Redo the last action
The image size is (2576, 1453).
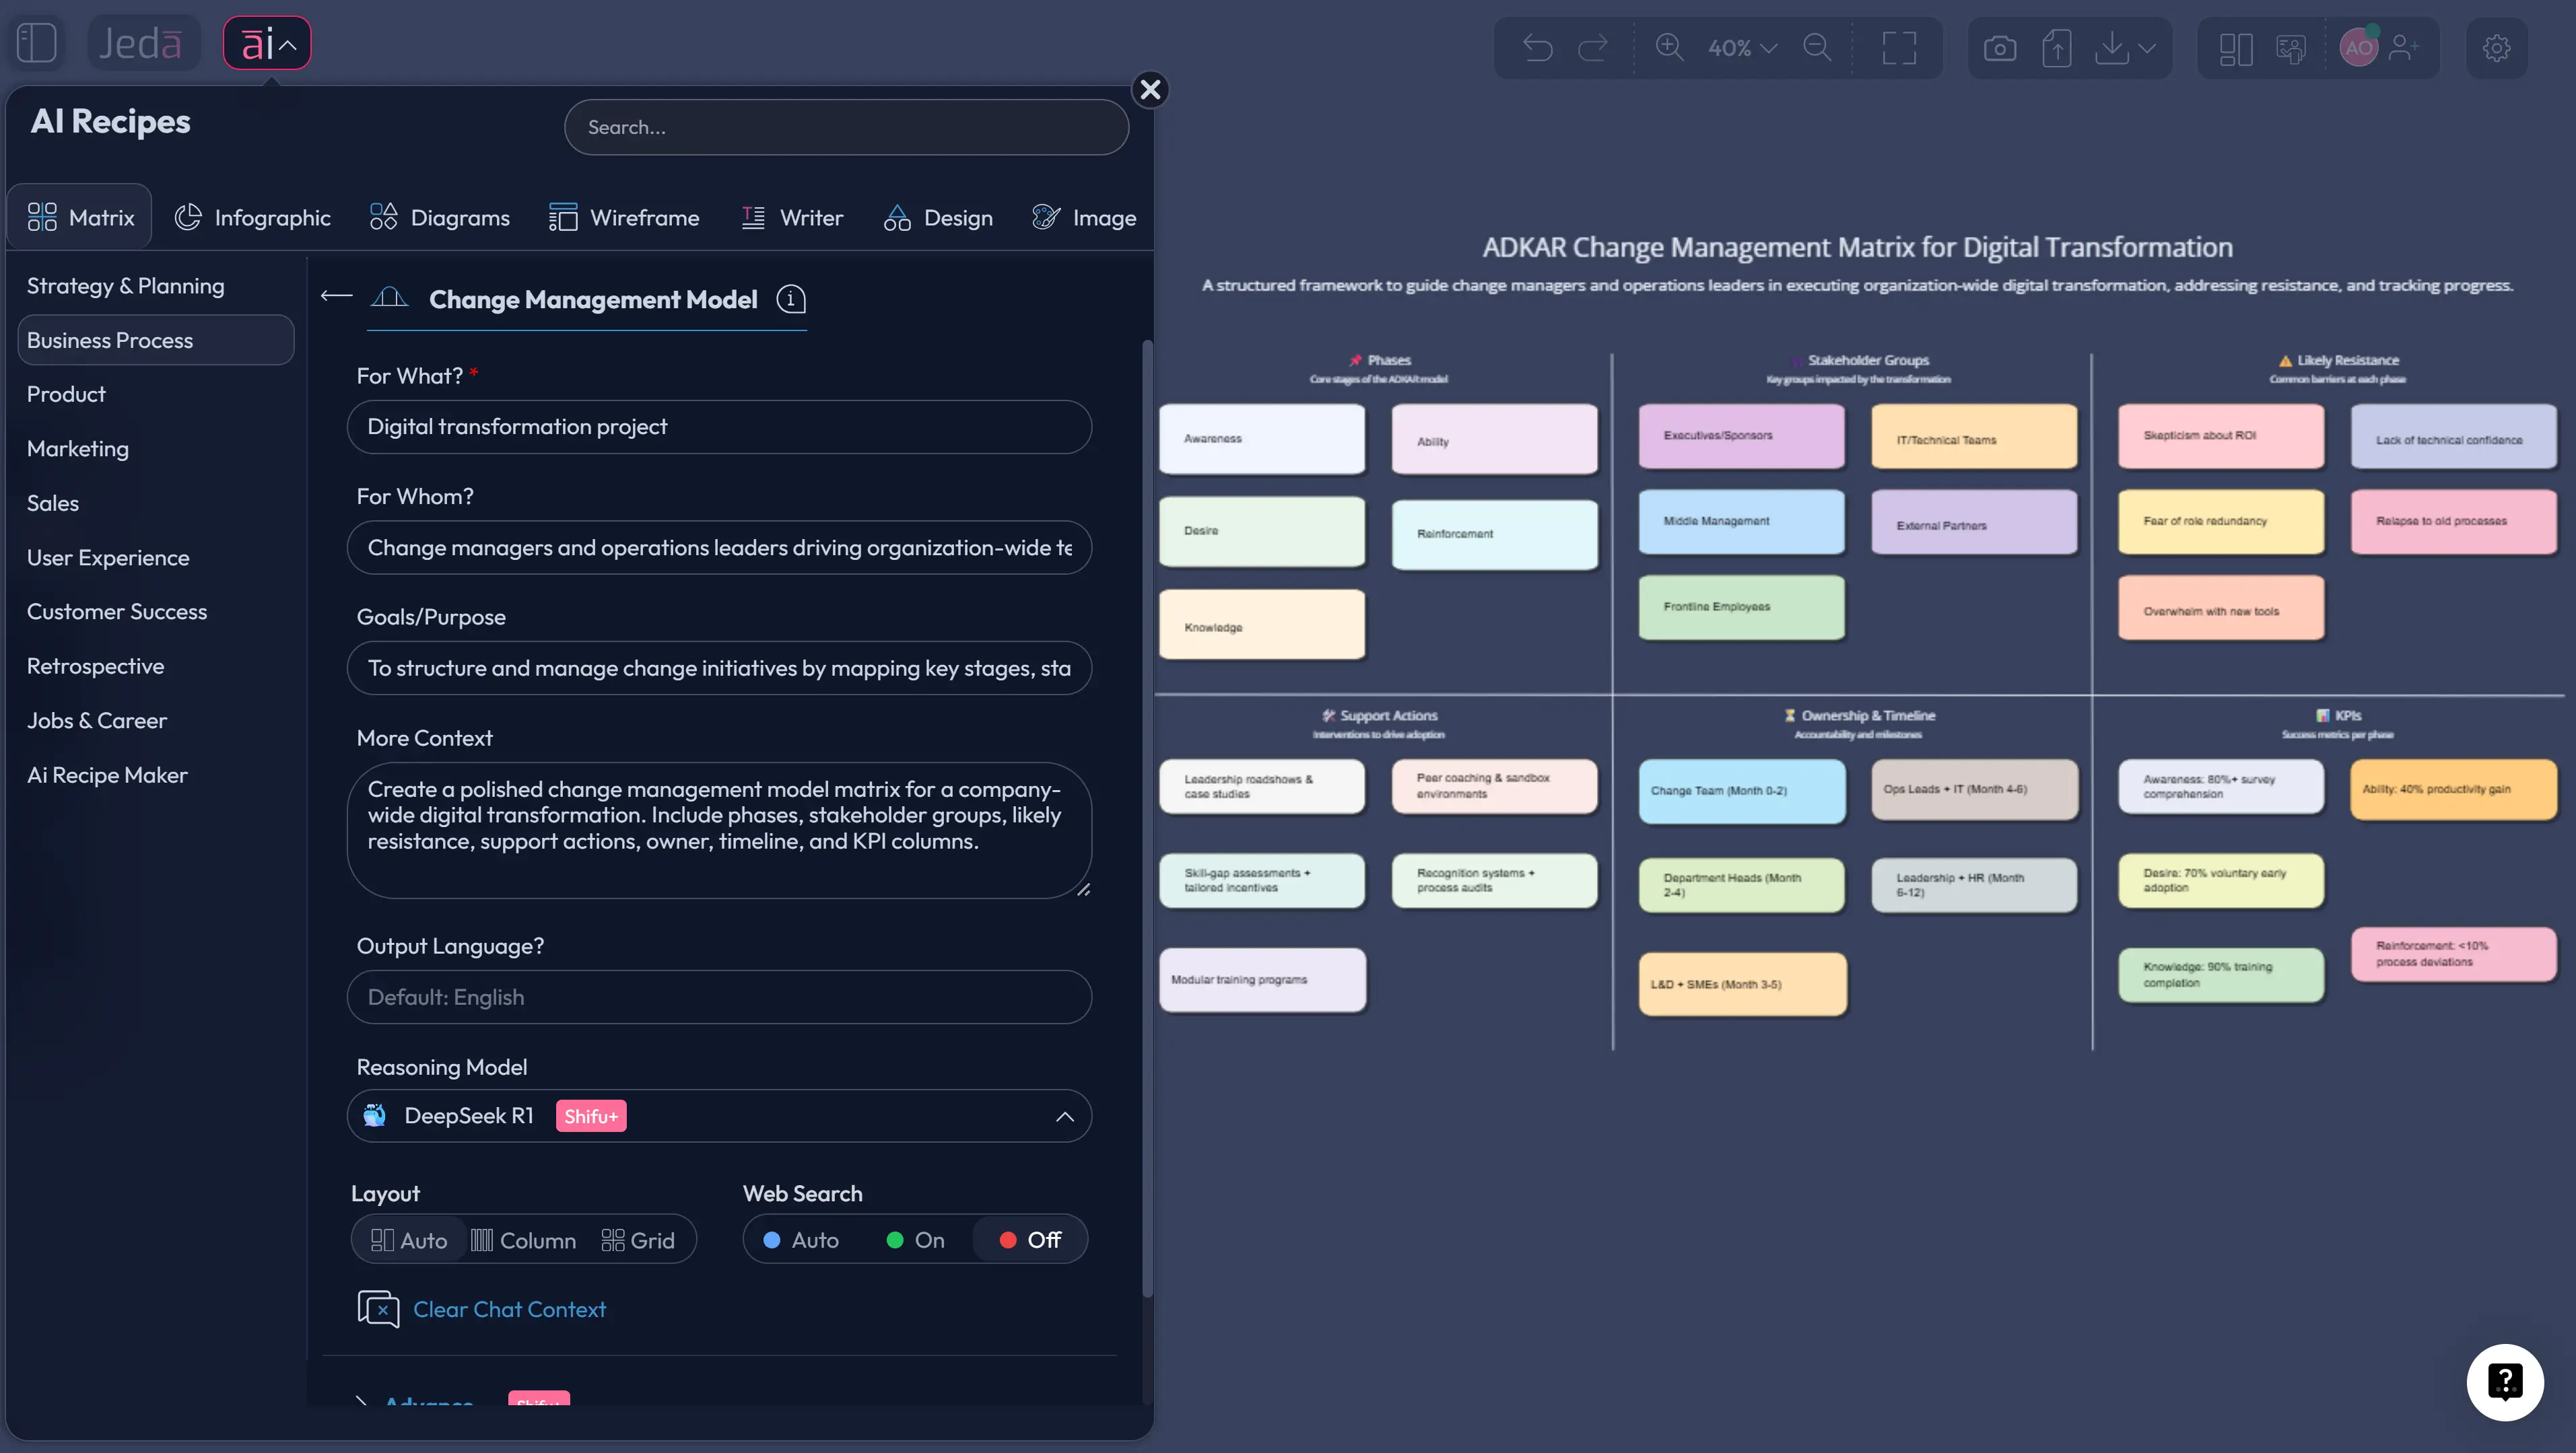(x=1593, y=48)
